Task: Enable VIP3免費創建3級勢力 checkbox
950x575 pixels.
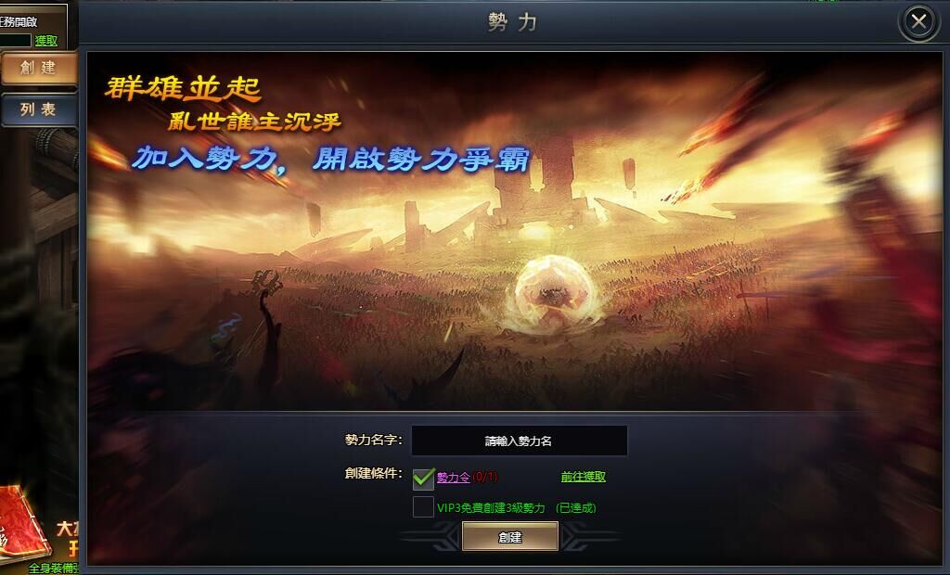Action: click(423, 507)
